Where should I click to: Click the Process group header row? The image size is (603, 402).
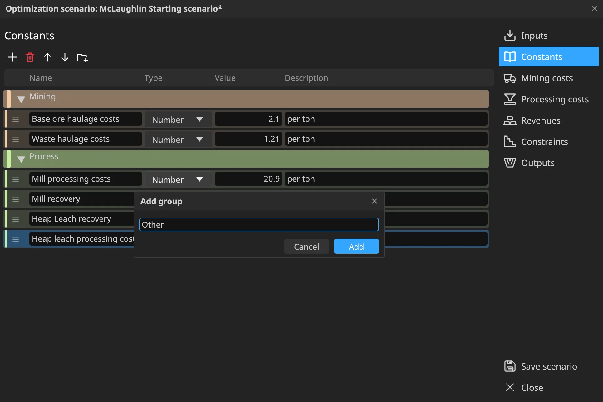click(246, 159)
